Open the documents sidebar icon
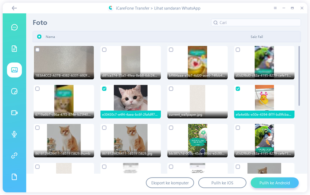The height and width of the screenshot is (195, 310). [15, 49]
